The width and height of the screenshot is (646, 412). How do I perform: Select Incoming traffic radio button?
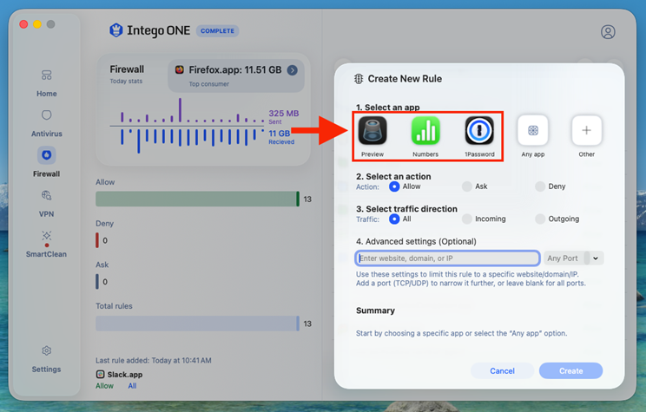point(467,219)
